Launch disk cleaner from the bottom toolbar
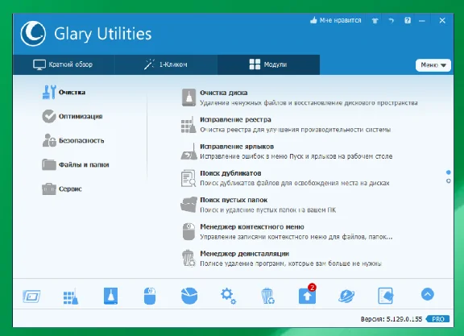 [x=110, y=296]
